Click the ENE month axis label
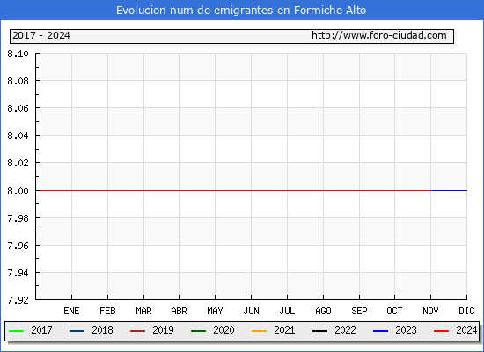The image size is (484, 352). click(x=71, y=311)
